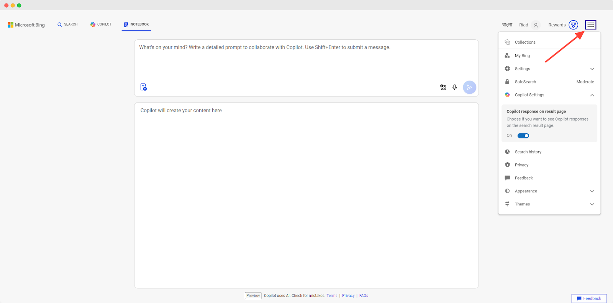
Task: Click the Rewards text link
Action: click(x=557, y=25)
